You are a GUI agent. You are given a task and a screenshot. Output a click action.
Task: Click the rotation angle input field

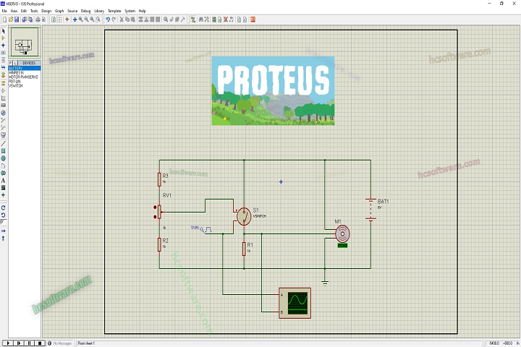click(x=4, y=222)
